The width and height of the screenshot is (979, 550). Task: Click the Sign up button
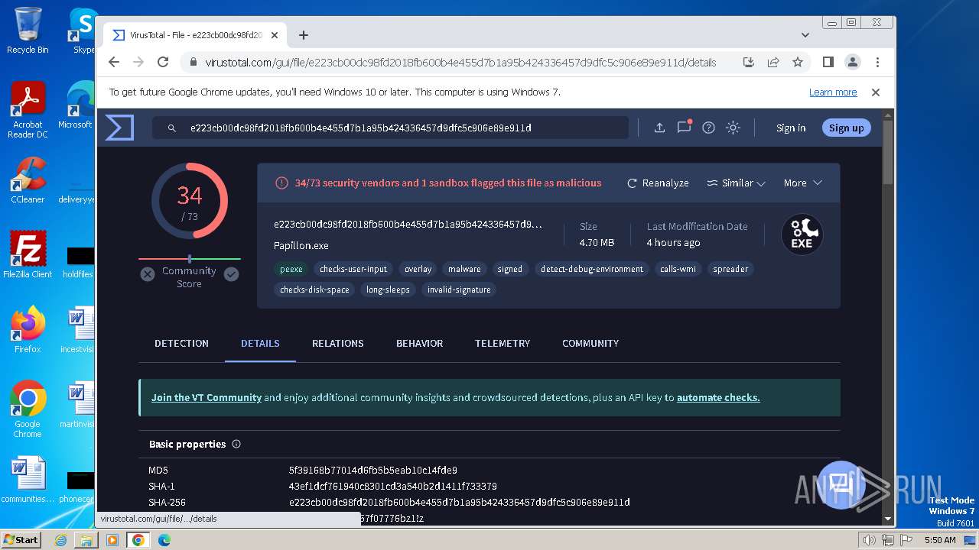(846, 128)
